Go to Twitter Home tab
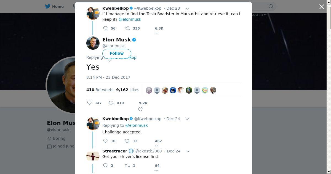 click(54, 6)
